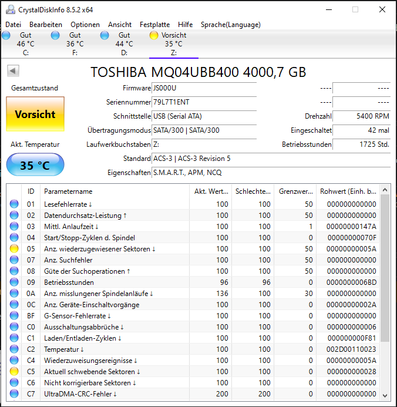Screen dimensions: 397x407
Task: Click the previous disk arrow button
Action: point(13,70)
